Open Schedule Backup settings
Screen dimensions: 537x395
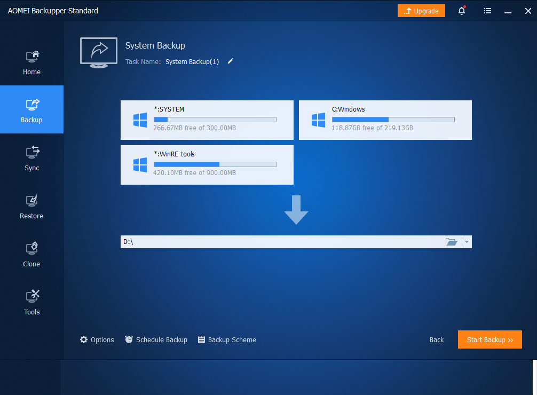click(x=156, y=339)
